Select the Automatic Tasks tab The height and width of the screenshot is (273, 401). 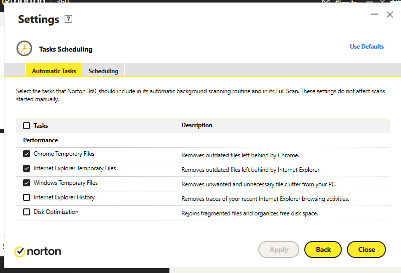click(54, 71)
